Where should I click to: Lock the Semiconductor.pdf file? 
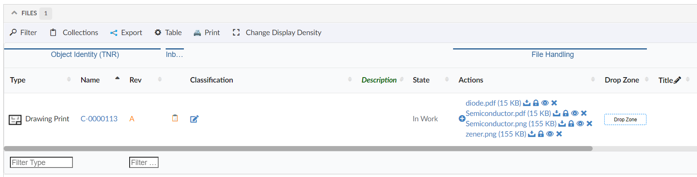pos(566,113)
